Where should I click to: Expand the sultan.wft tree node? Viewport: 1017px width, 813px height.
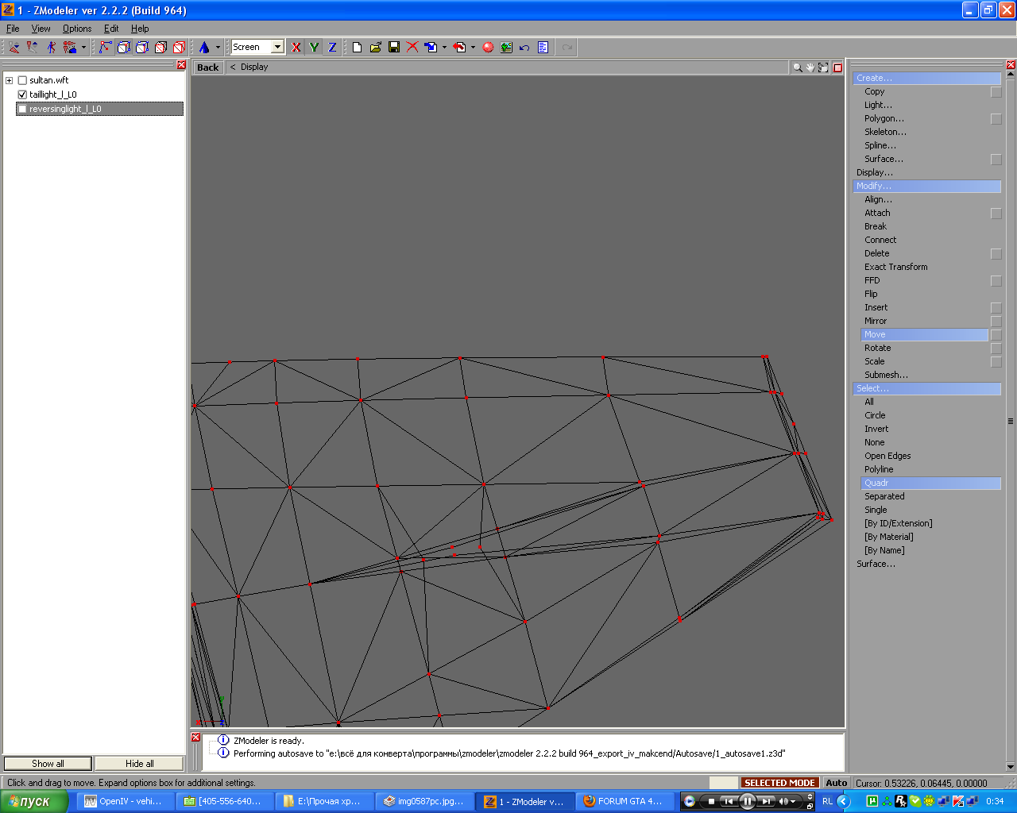pos(9,80)
